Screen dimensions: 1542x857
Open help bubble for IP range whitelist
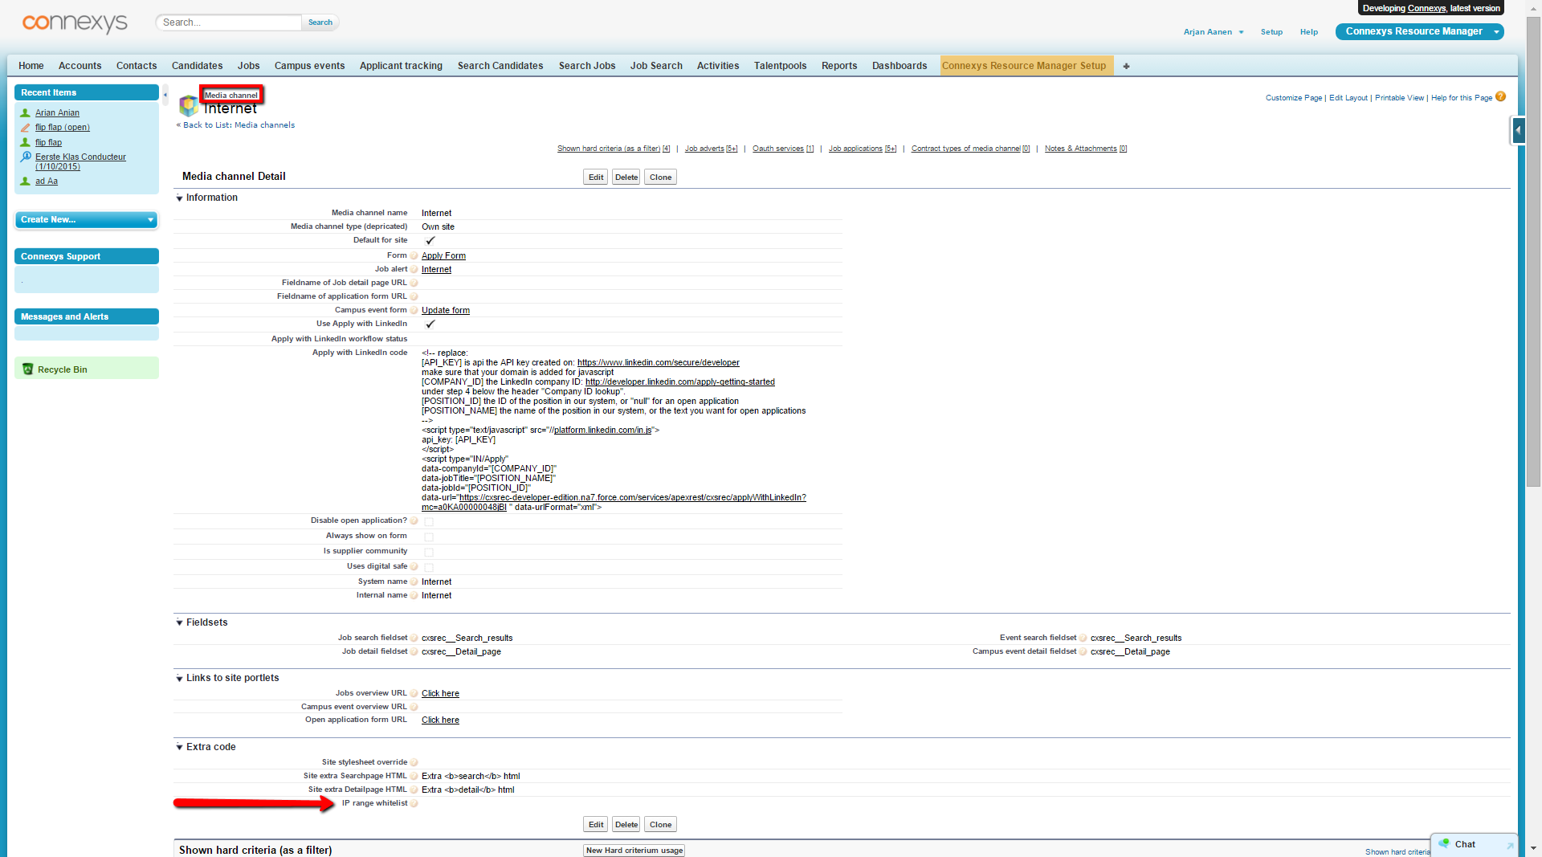pyautogui.click(x=414, y=804)
